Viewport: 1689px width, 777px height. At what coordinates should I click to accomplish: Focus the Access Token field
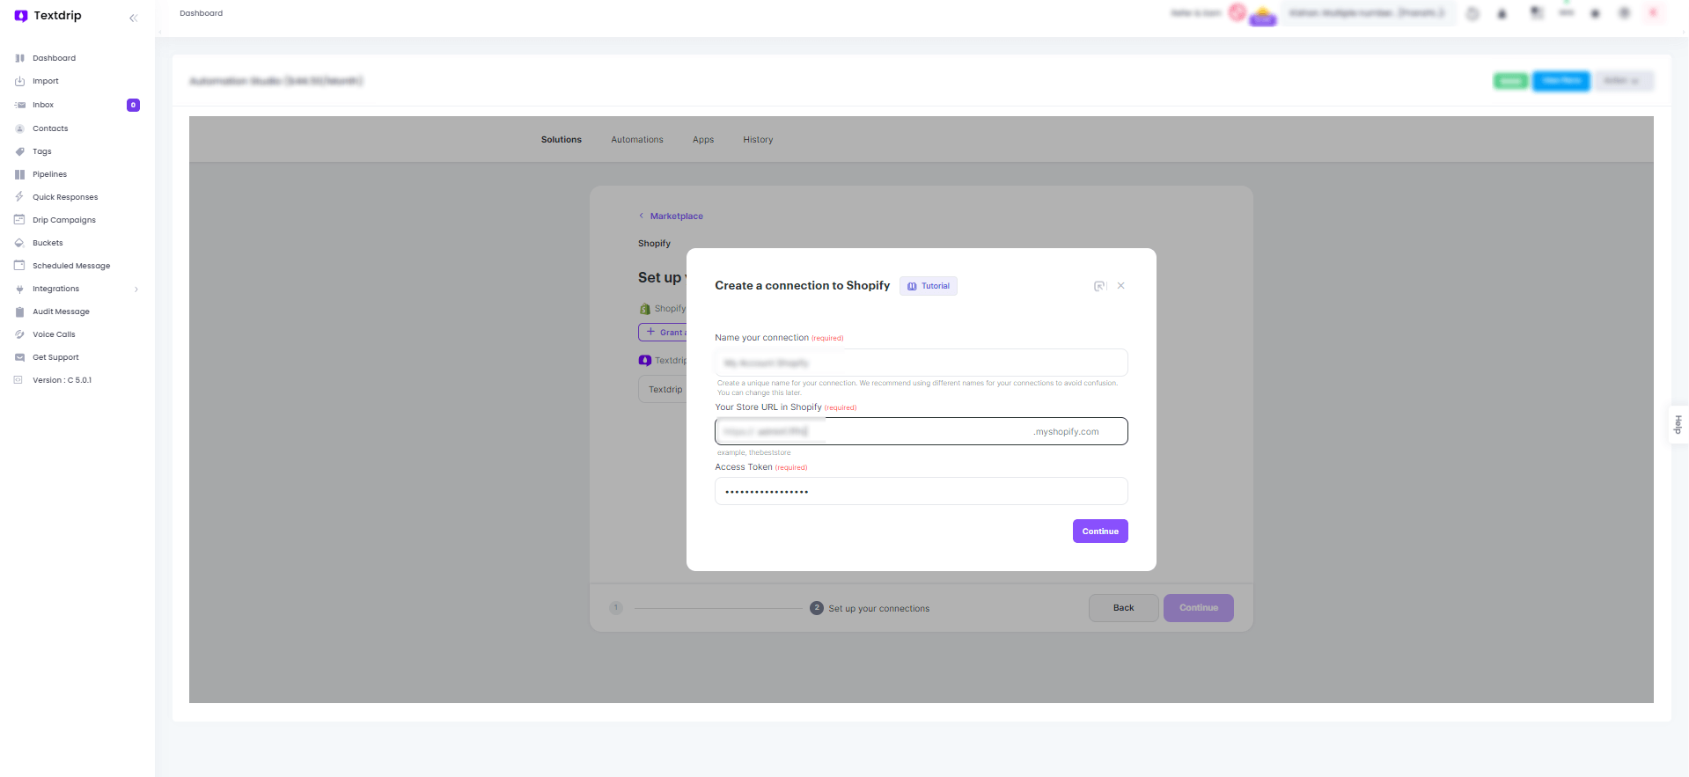(x=922, y=491)
